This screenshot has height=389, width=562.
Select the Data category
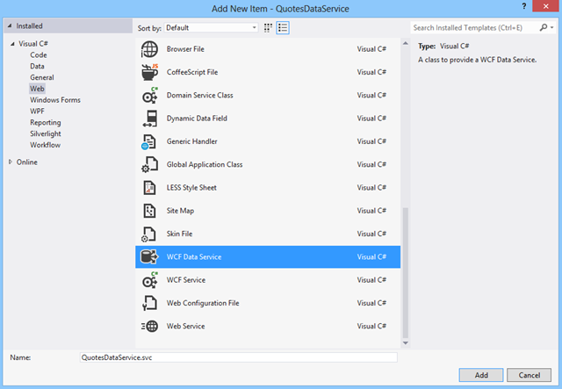37,67
